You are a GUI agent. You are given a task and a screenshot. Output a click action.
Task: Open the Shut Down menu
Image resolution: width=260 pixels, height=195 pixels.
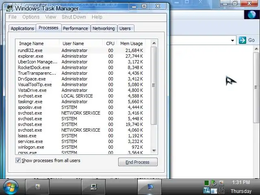point(74,17)
